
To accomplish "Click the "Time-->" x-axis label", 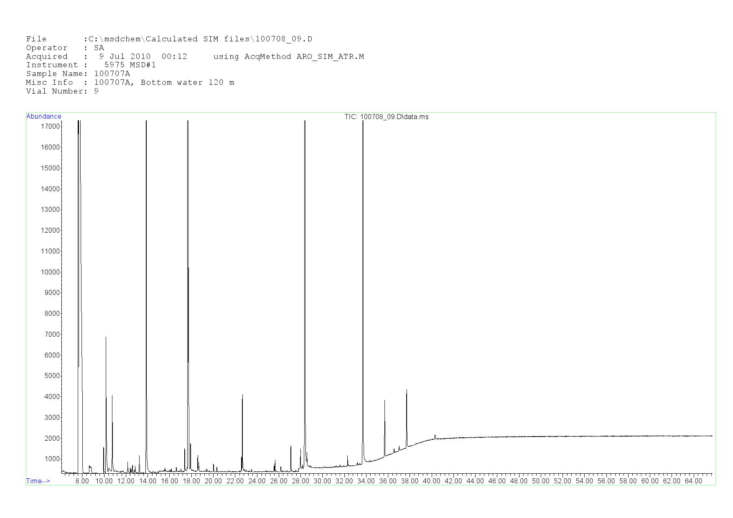I will (x=38, y=481).
